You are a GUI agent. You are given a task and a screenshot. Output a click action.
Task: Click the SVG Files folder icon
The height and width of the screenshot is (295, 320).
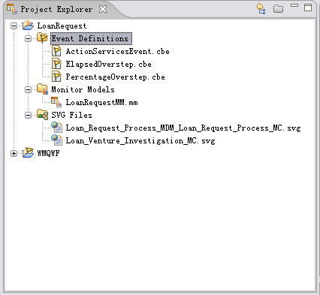pyautogui.click(x=42, y=115)
